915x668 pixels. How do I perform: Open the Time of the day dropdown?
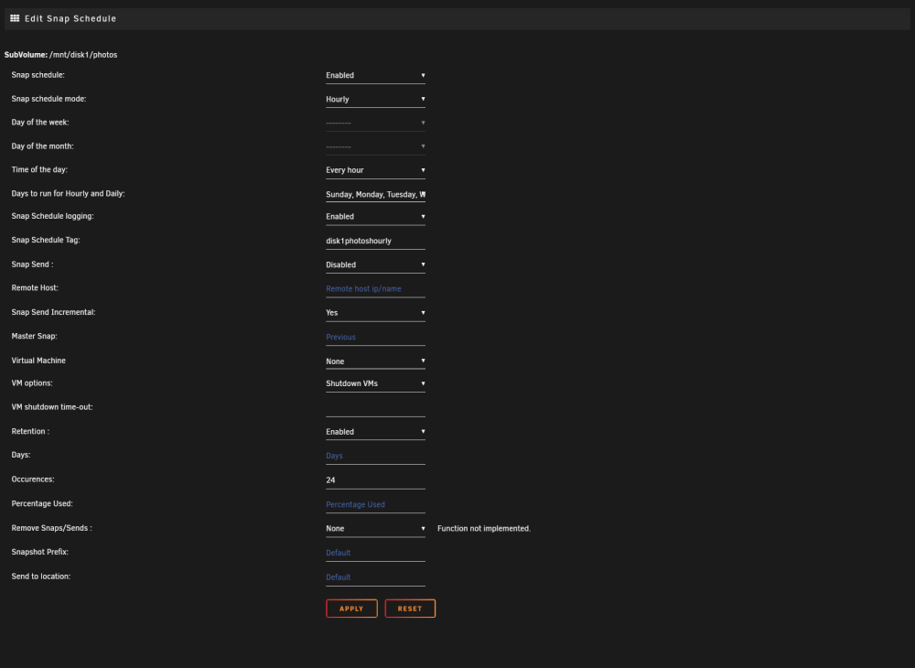click(375, 170)
